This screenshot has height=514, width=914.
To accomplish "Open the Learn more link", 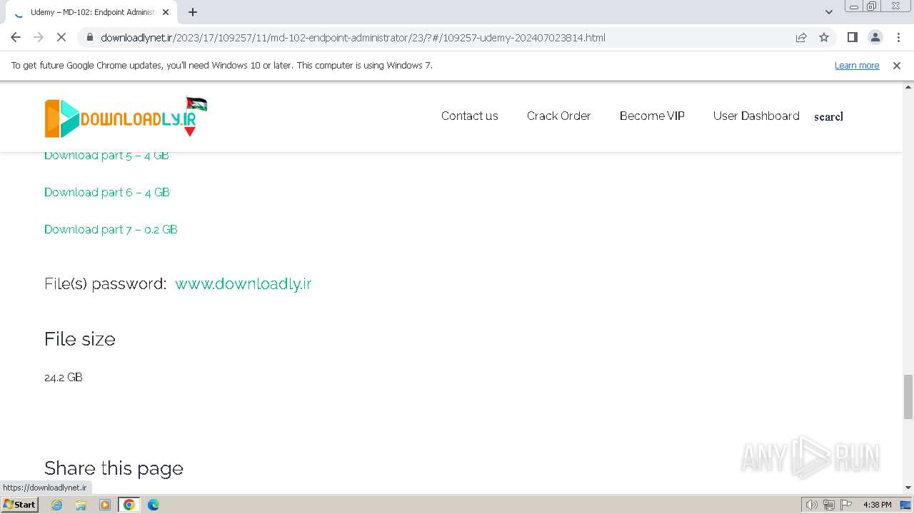I will pyautogui.click(x=857, y=65).
